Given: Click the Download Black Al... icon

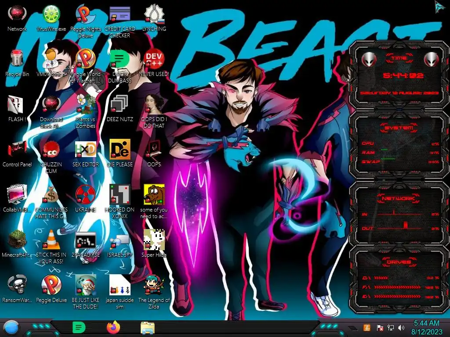Looking at the screenshot, I should click(x=51, y=104).
